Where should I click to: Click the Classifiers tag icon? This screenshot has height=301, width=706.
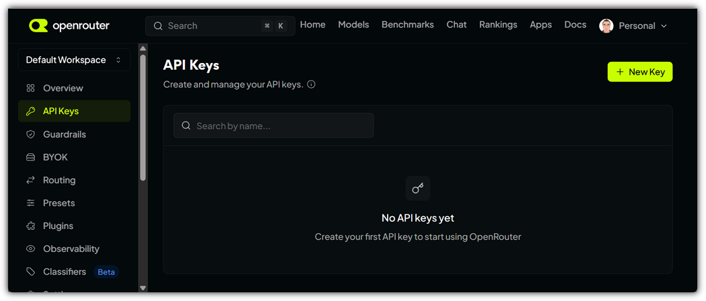30,272
